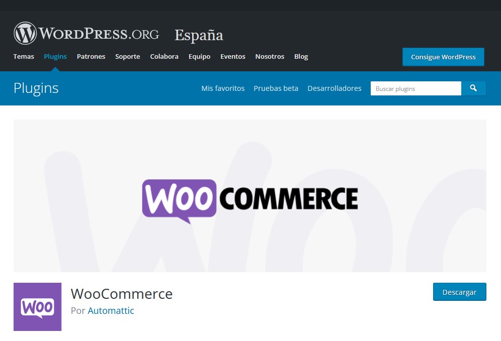Click the purple Woo plugin icon
This screenshot has width=501, height=341.
pos(37,306)
